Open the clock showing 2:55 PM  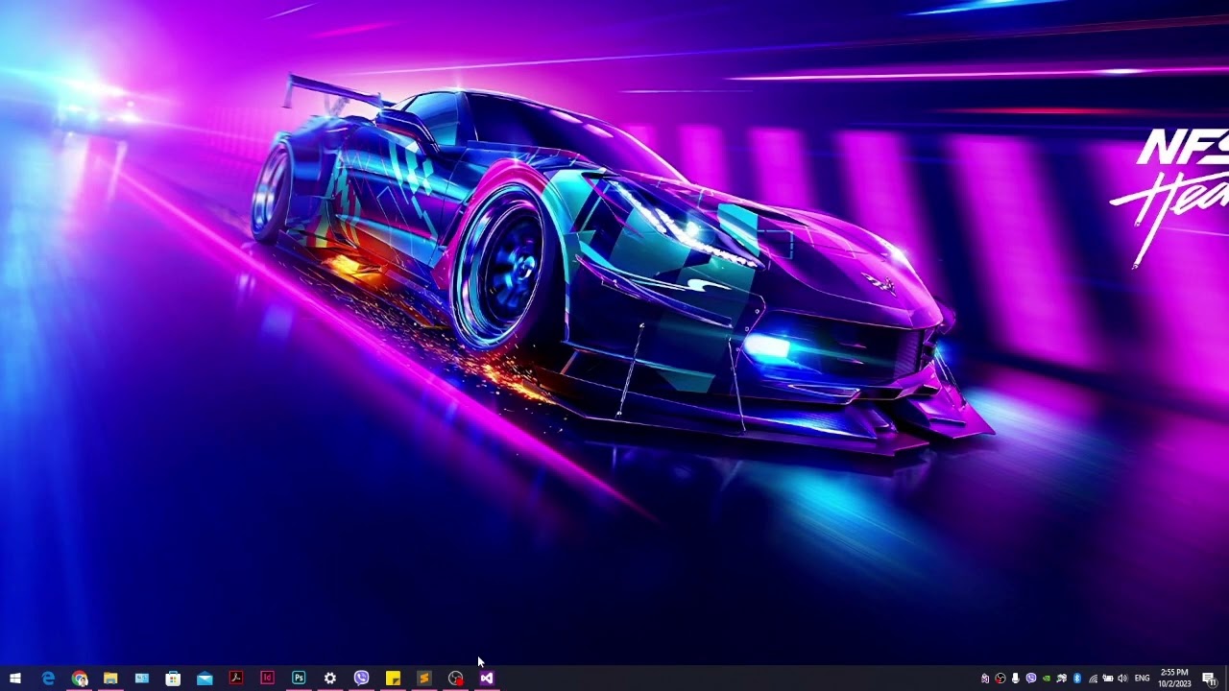1174,679
